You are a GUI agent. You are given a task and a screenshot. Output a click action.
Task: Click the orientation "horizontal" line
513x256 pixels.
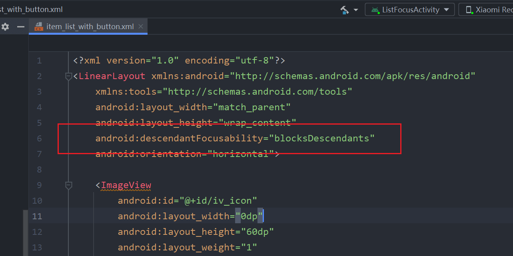[187, 154]
